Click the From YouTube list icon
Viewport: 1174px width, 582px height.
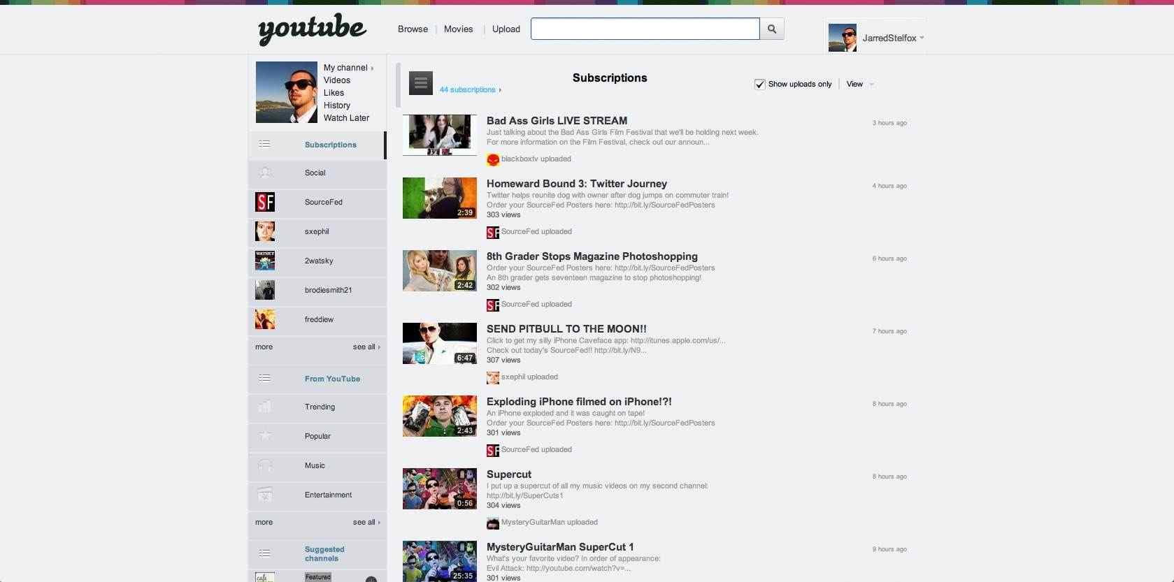(x=264, y=378)
